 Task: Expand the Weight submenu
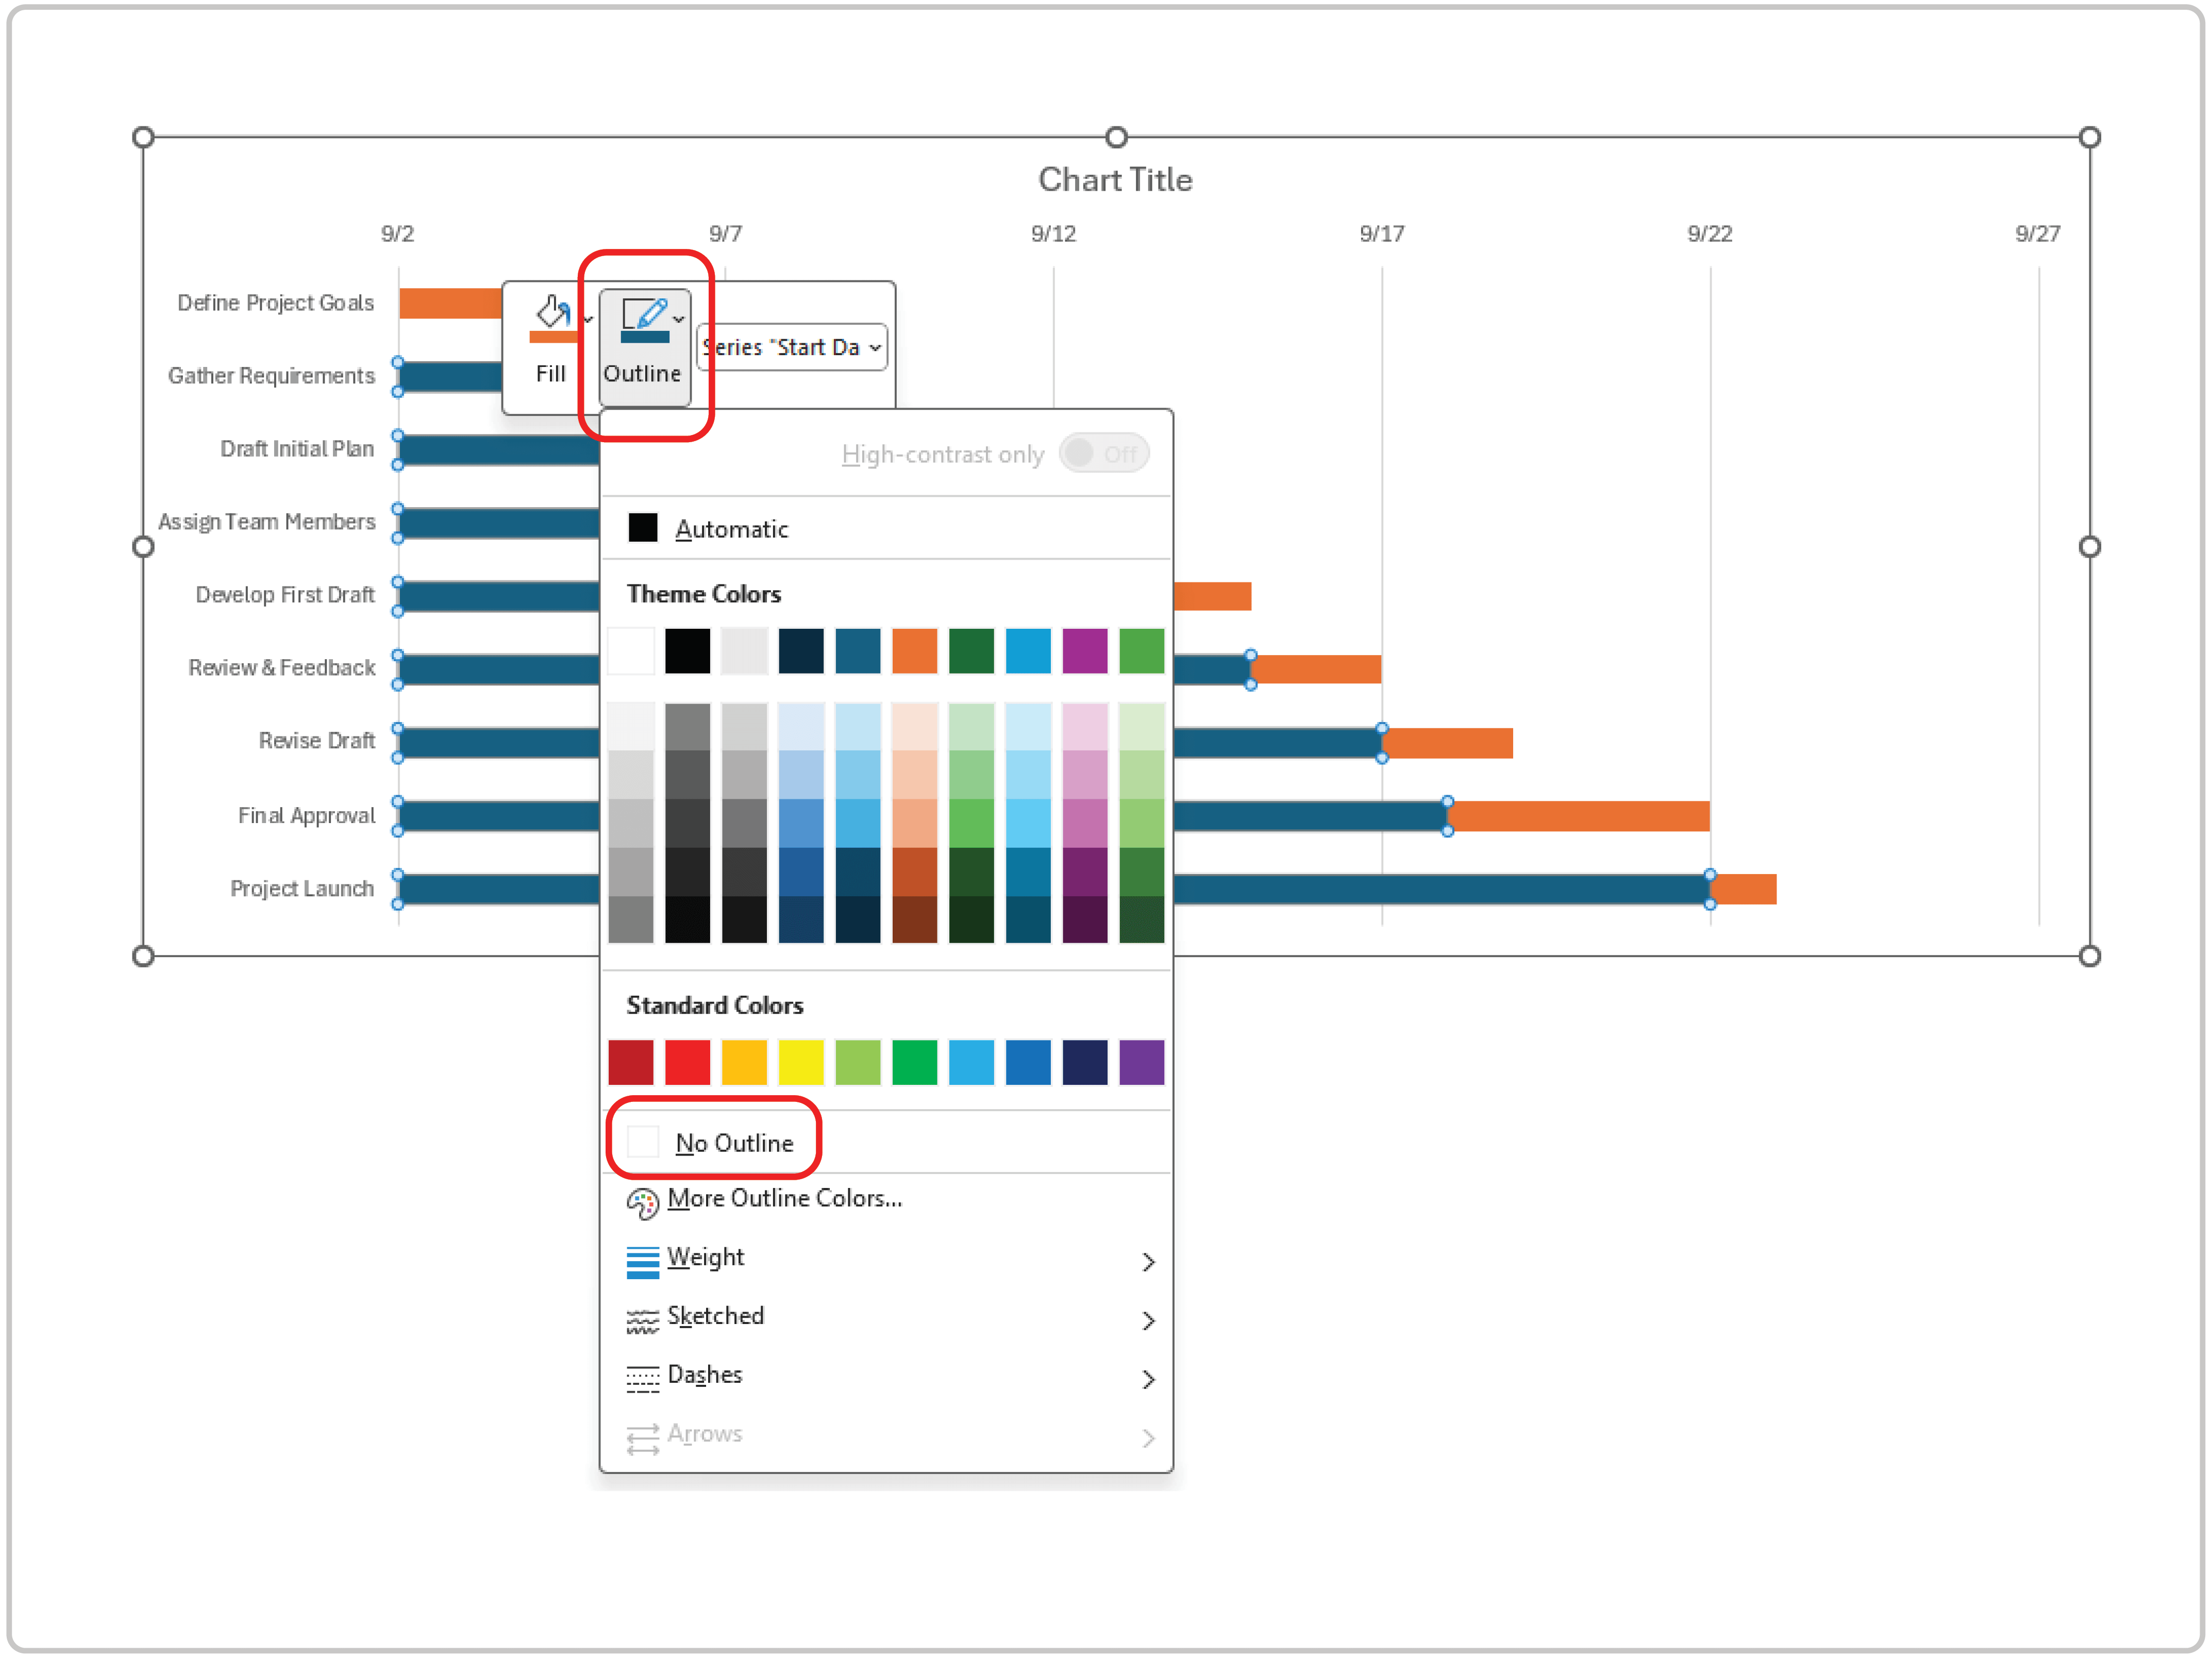tap(1148, 1261)
